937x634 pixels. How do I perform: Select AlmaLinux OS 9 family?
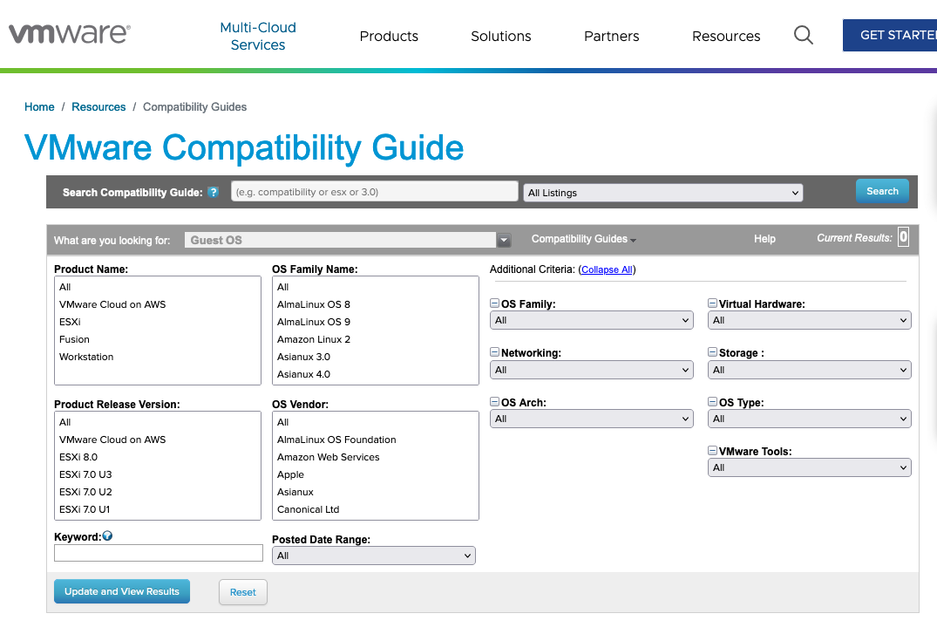(x=376, y=322)
